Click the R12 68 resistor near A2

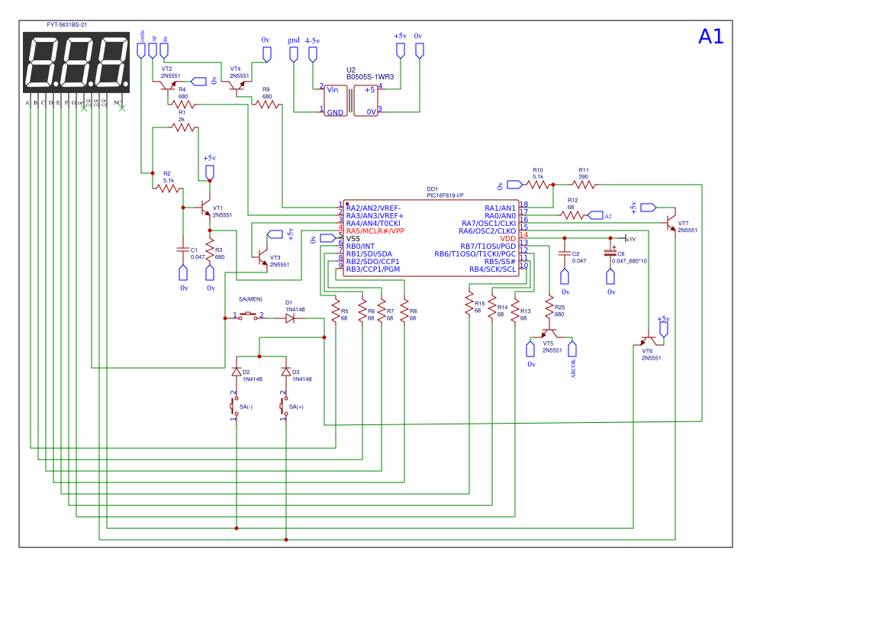(572, 215)
